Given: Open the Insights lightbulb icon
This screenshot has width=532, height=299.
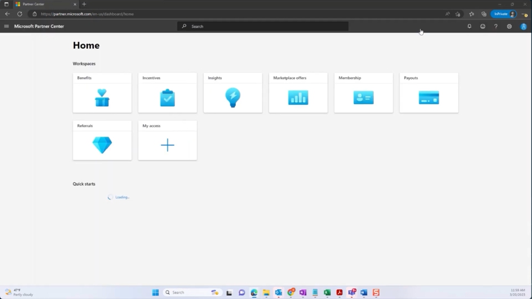Looking at the screenshot, I should pos(233,98).
